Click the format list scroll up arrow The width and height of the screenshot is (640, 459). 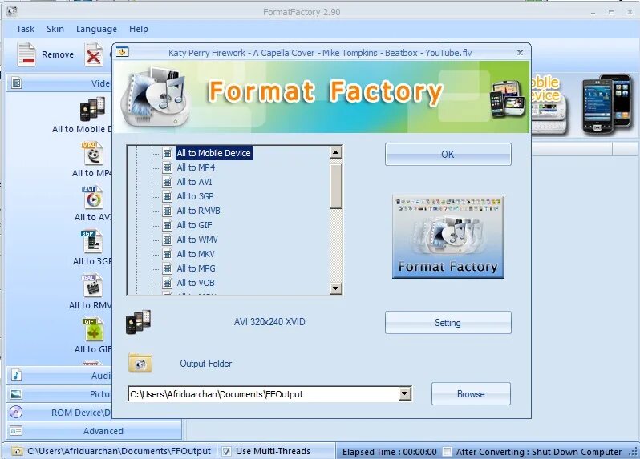coord(335,152)
